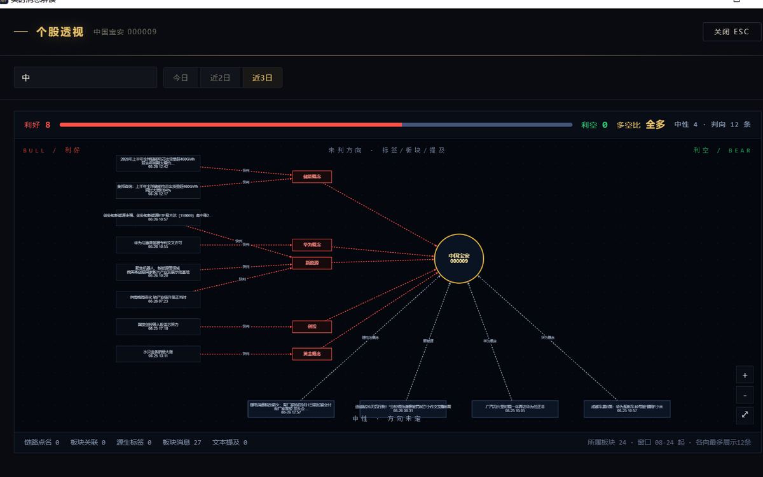
Task: Open the news card dated 08-26 10:20
Action: pos(158,272)
